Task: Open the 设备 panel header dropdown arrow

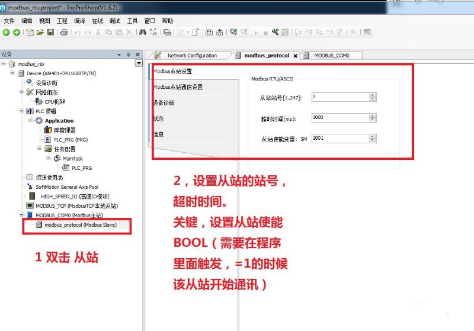Action: [x=119, y=54]
